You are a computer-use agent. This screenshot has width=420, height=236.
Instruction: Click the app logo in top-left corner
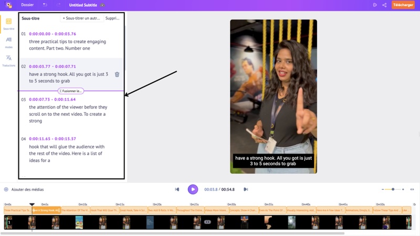coord(9,5)
